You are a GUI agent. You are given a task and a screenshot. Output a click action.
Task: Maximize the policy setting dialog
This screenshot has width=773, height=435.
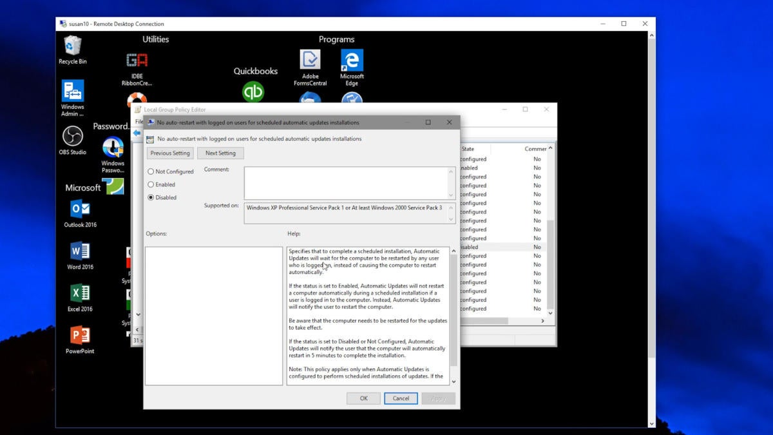tap(428, 122)
